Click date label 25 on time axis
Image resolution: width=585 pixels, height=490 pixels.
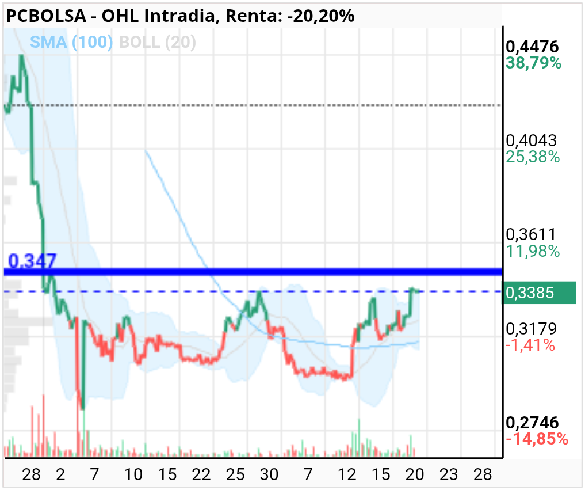pos(235,474)
